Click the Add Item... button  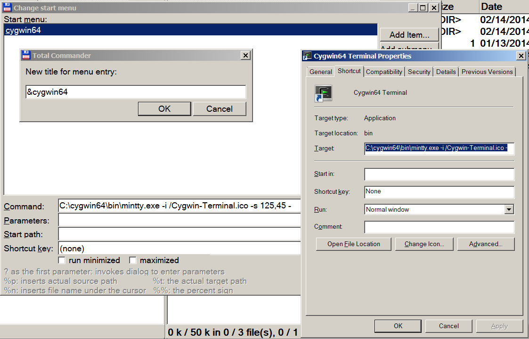point(409,35)
